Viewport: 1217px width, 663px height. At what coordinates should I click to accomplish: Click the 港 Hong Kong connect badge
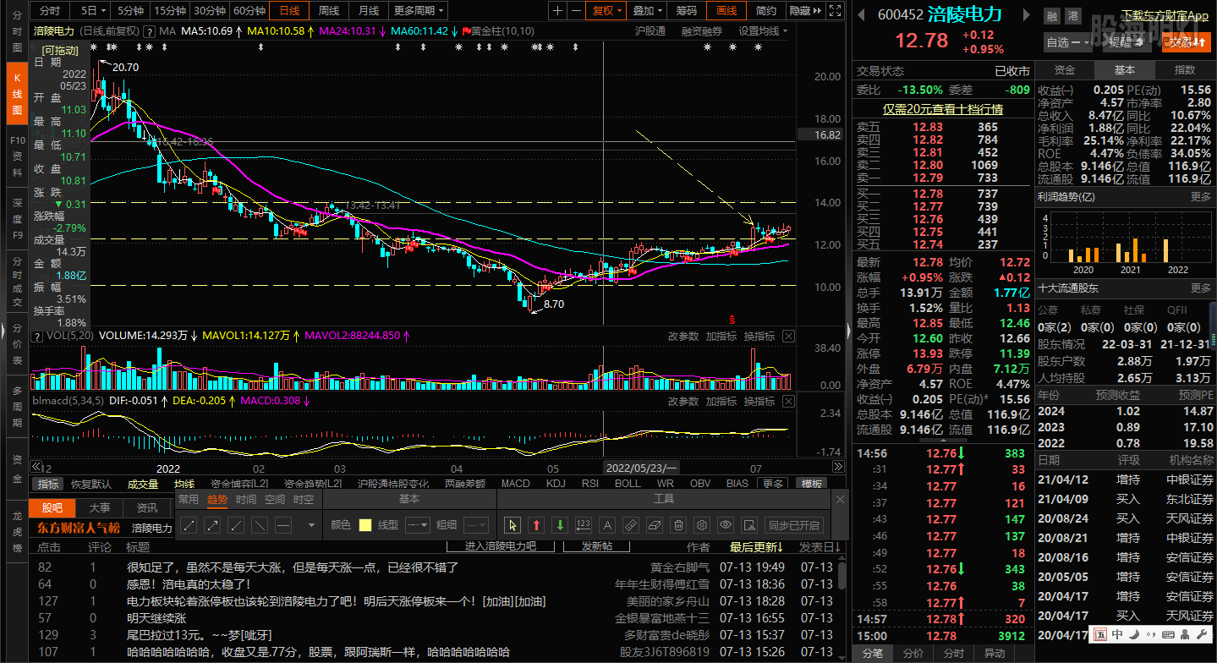pos(1073,16)
